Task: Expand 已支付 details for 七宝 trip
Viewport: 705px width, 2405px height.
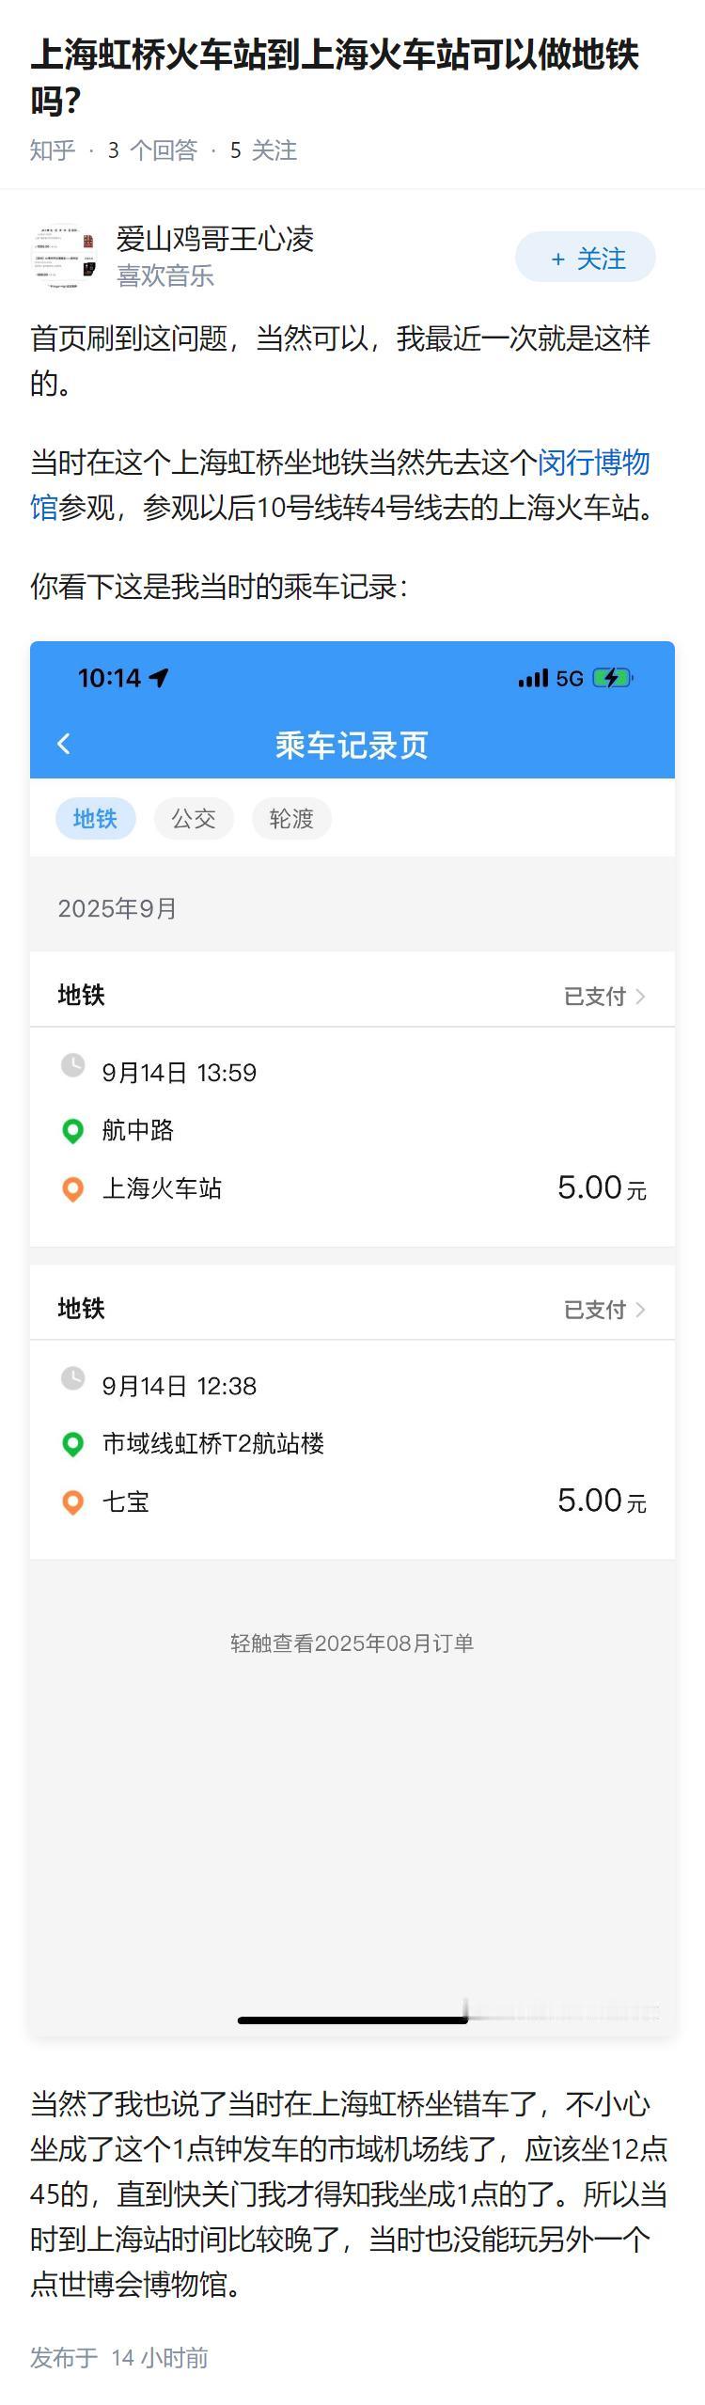Action: click(603, 1309)
